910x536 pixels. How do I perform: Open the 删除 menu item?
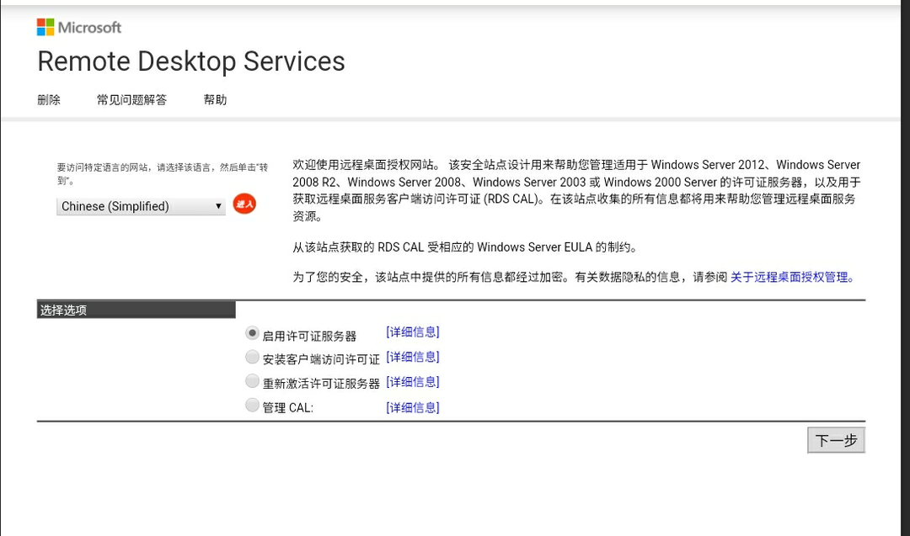[x=49, y=99]
